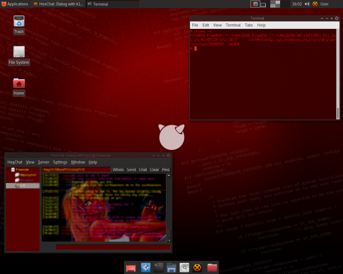Screen dimensions: 343x274
Task: Open the Server menu in HexChat
Action: tap(43, 162)
